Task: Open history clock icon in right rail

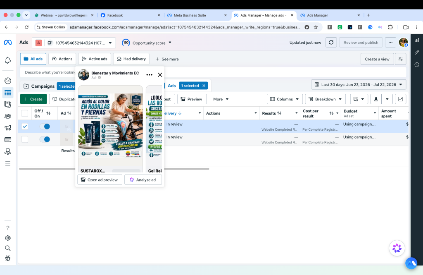Action: coord(417,65)
